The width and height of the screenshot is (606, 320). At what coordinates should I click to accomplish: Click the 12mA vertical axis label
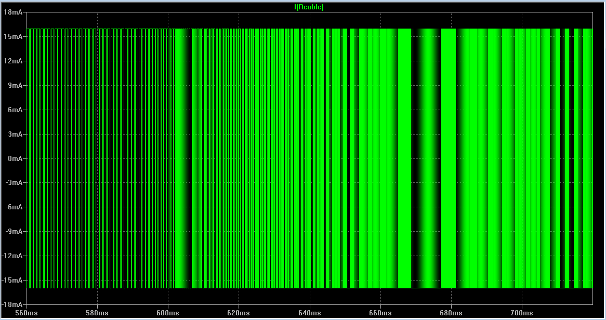click(x=13, y=61)
